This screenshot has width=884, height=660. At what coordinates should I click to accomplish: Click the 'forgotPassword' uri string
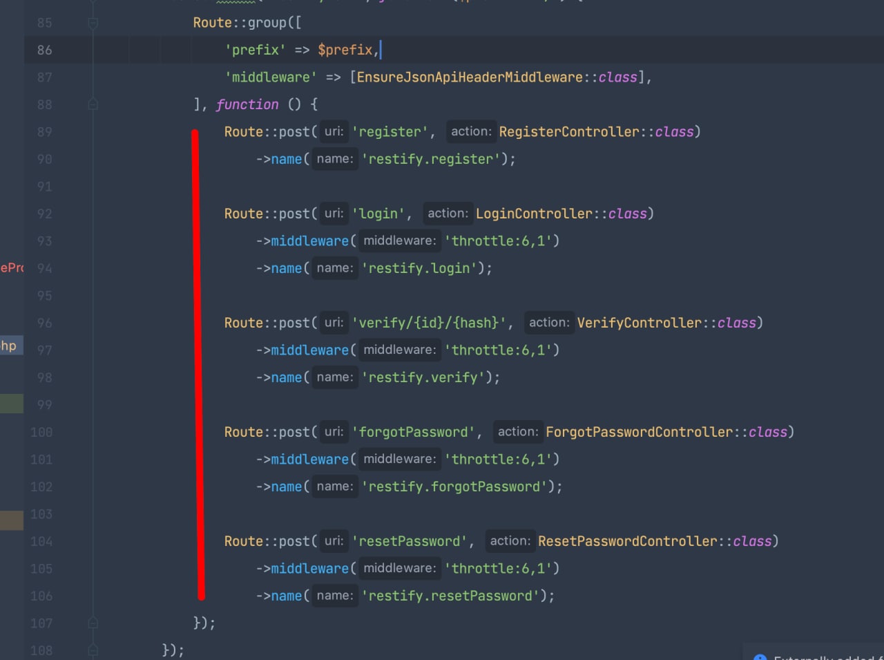point(414,432)
